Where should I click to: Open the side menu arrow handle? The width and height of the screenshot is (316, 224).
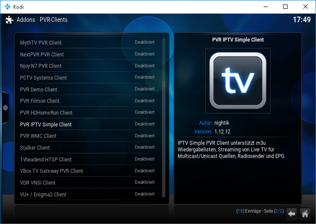tap(5, 108)
